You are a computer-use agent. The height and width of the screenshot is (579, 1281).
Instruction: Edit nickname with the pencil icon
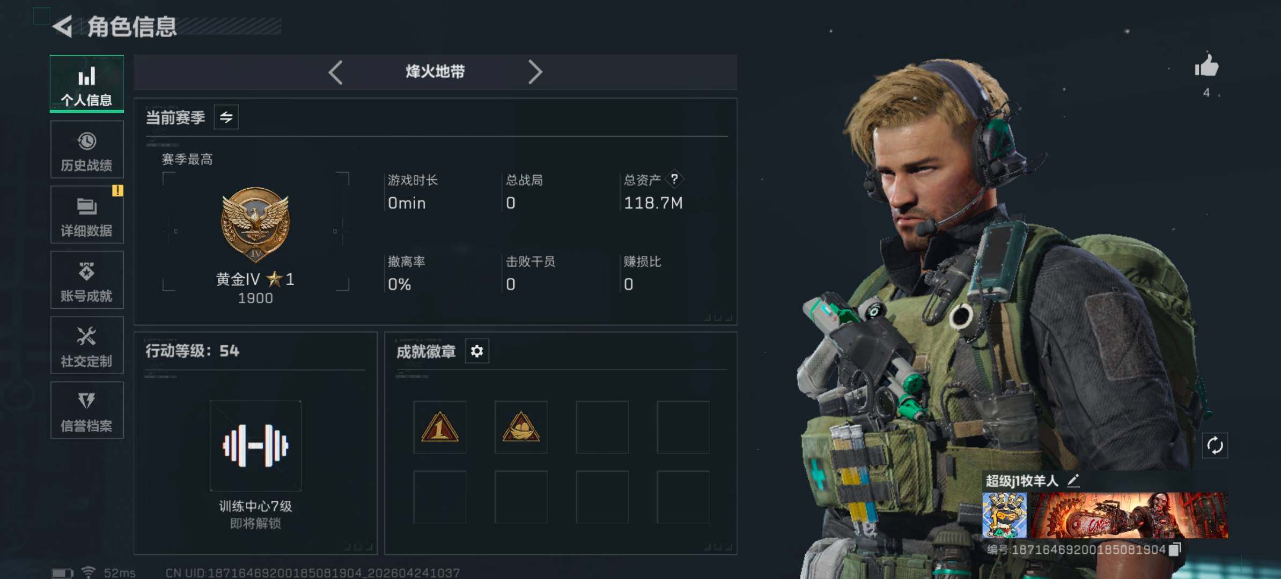pos(1073,480)
